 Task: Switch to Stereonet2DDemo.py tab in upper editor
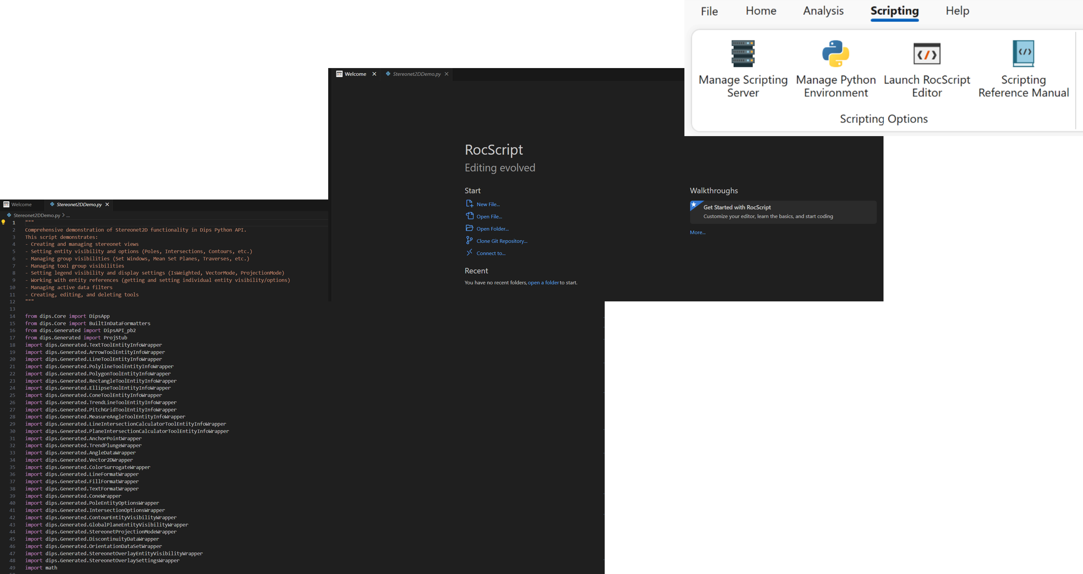click(x=416, y=74)
